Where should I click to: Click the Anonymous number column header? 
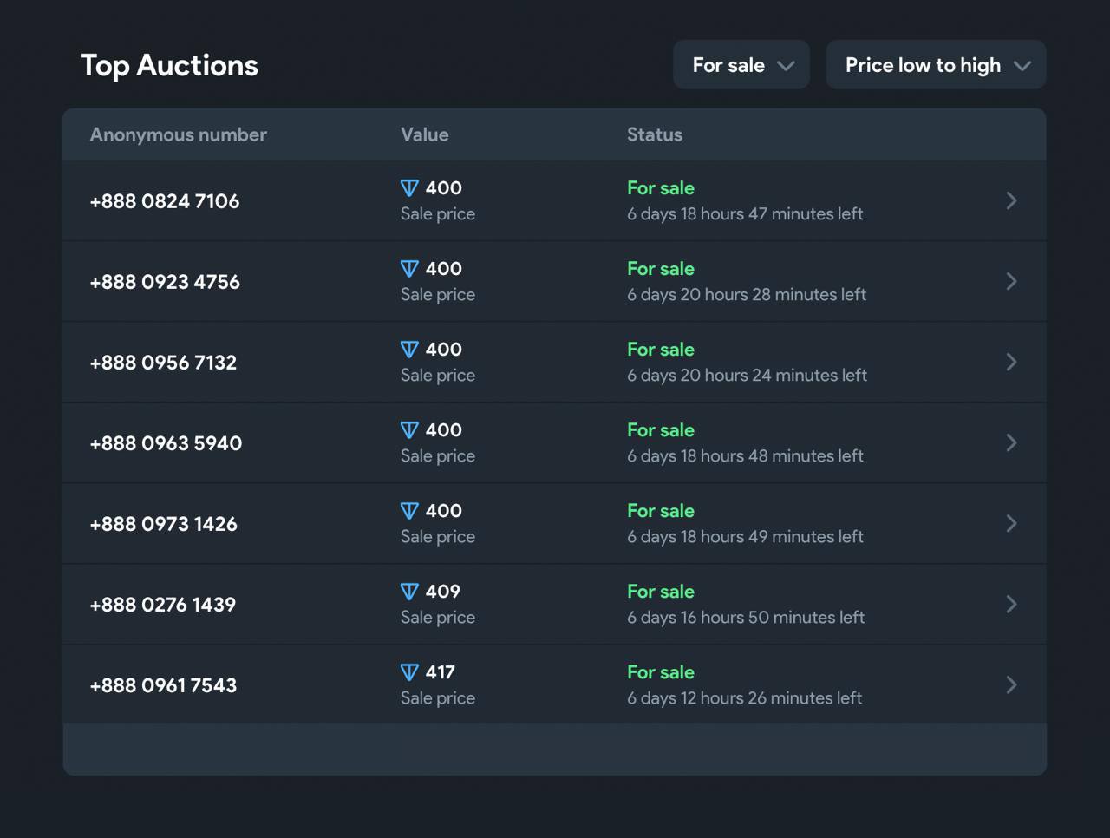178,134
